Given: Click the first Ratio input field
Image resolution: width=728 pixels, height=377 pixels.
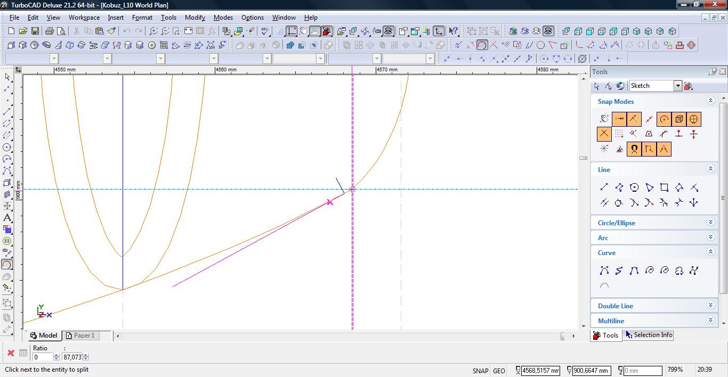Looking at the screenshot, I should coord(43,357).
